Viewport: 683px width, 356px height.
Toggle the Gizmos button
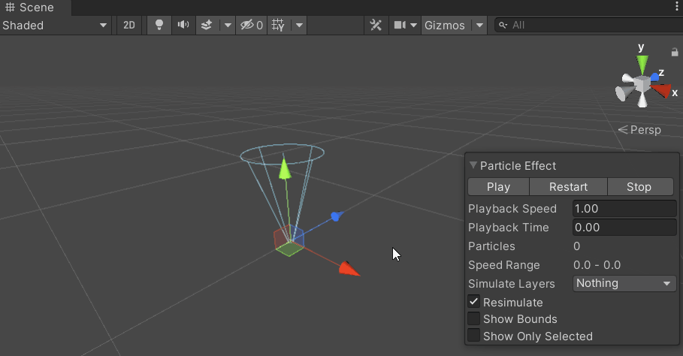click(x=445, y=26)
